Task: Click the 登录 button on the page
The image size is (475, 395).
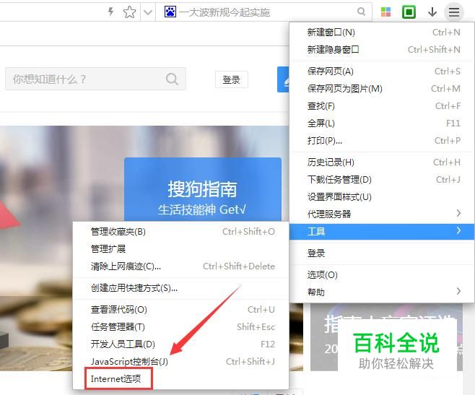Action: (232, 79)
